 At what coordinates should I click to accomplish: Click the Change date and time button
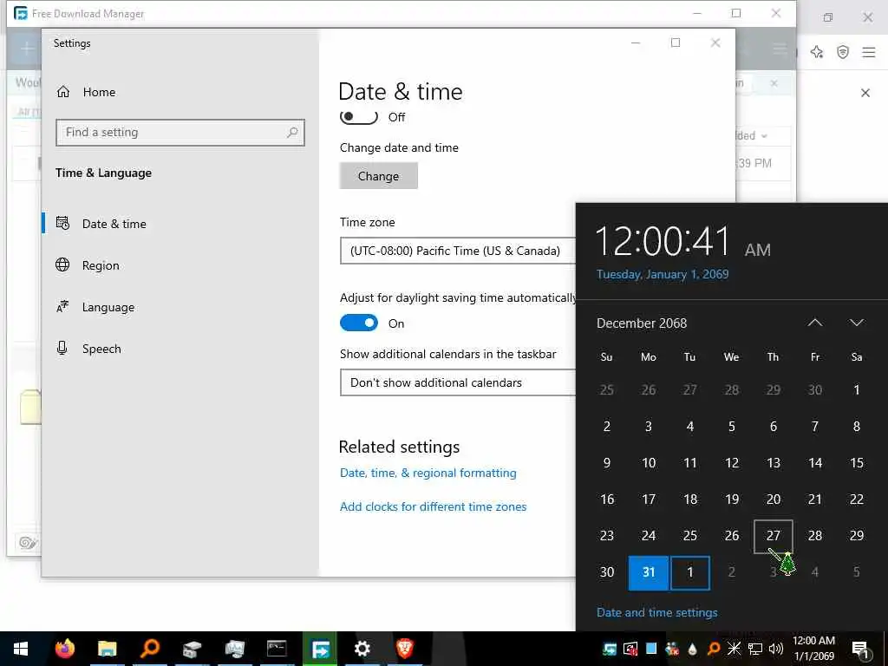(x=378, y=176)
